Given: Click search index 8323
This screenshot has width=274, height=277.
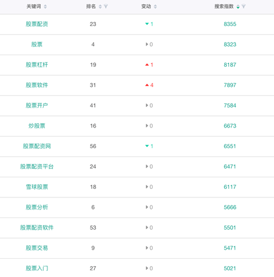Looking at the screenshot, I should coord(230,44).
